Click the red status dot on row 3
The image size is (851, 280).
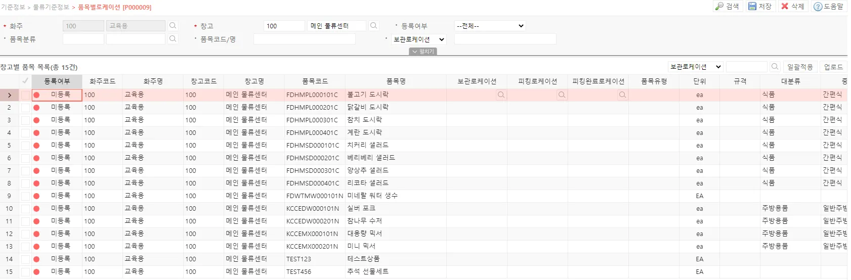click(36, 120)
